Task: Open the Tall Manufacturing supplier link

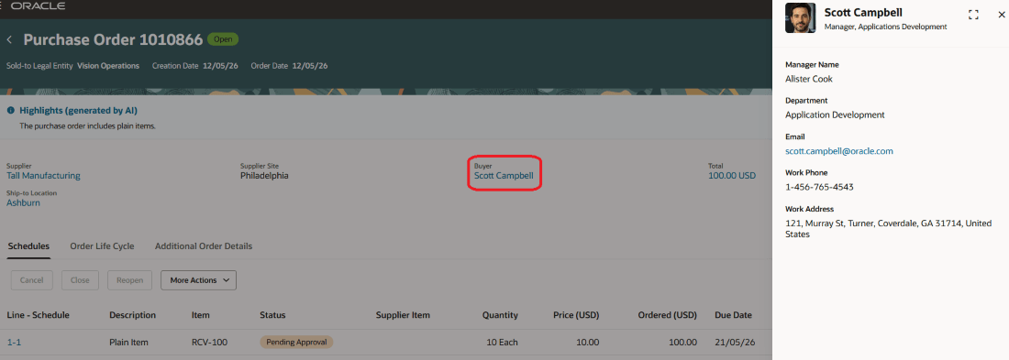Action: tap(44, 176)
